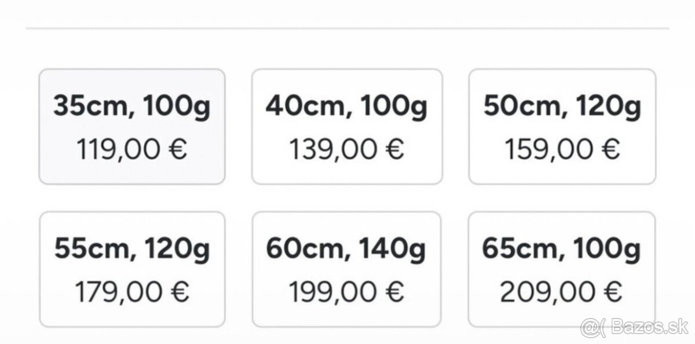Click the 119,00 € price

click(132, 149)
